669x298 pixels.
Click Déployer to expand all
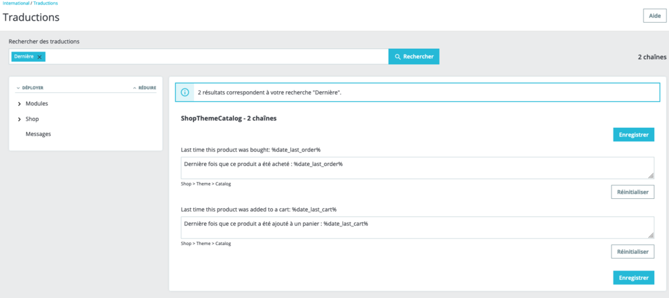(30, 88)
